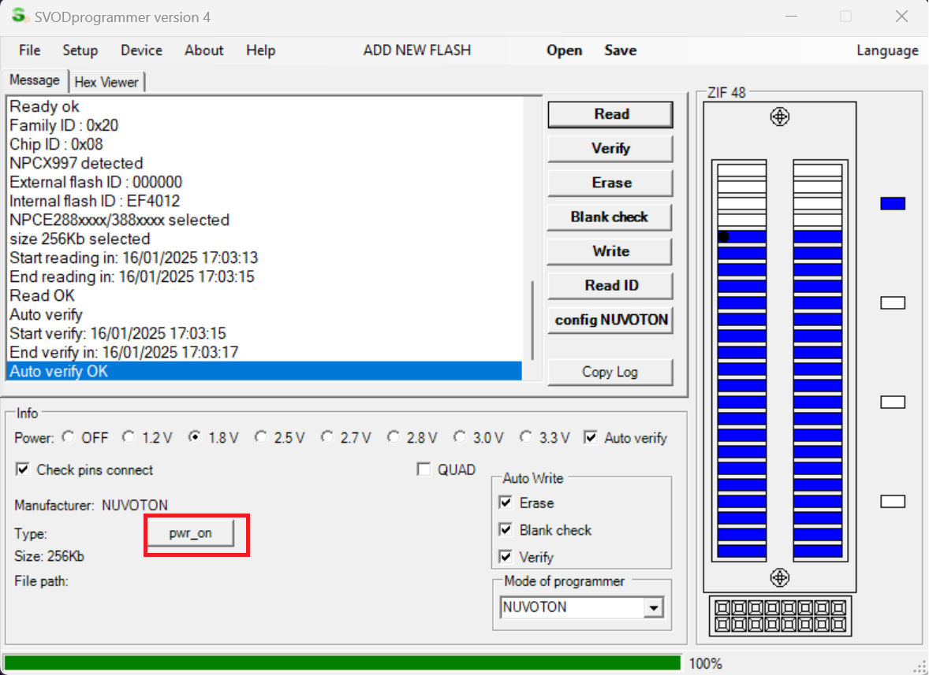
Task: Click Open in the menu bar
Action: [x=564, y=50]
